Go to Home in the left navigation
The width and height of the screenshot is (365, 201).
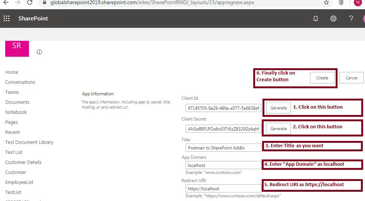(12, 72)
